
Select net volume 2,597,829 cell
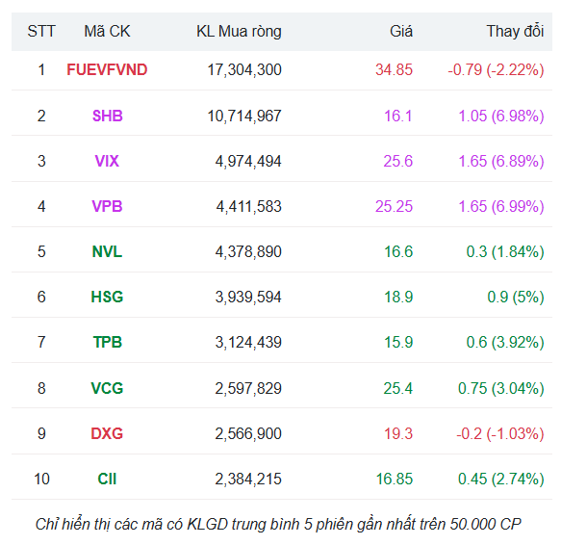(x=248, y=388)
